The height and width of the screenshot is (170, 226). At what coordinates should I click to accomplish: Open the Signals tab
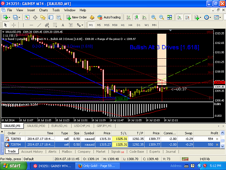click(x=117, y=152)
